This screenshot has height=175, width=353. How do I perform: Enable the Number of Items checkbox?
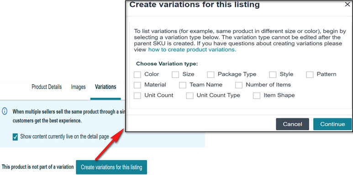[239, 85]
